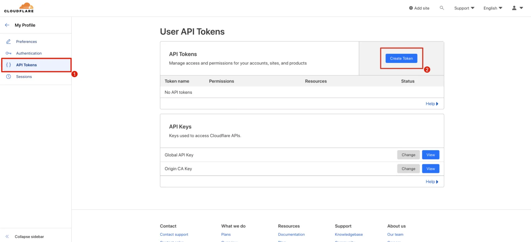
Task: Open the user account dropdown
Action: click(517, 8)
